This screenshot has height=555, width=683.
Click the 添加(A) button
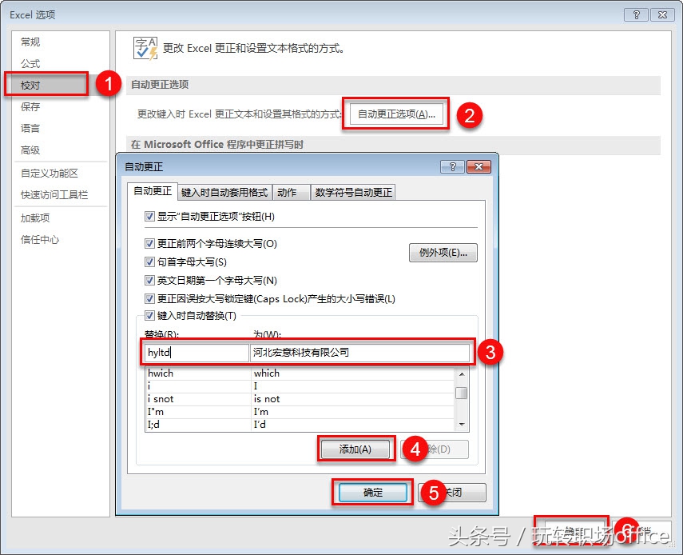(x=355, y=449)
